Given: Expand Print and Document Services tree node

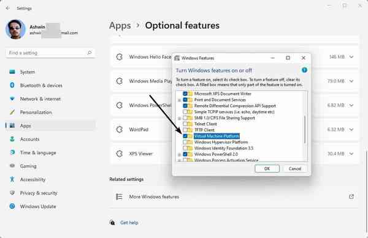Looking at the screenshot, I should tap(179, 100).
